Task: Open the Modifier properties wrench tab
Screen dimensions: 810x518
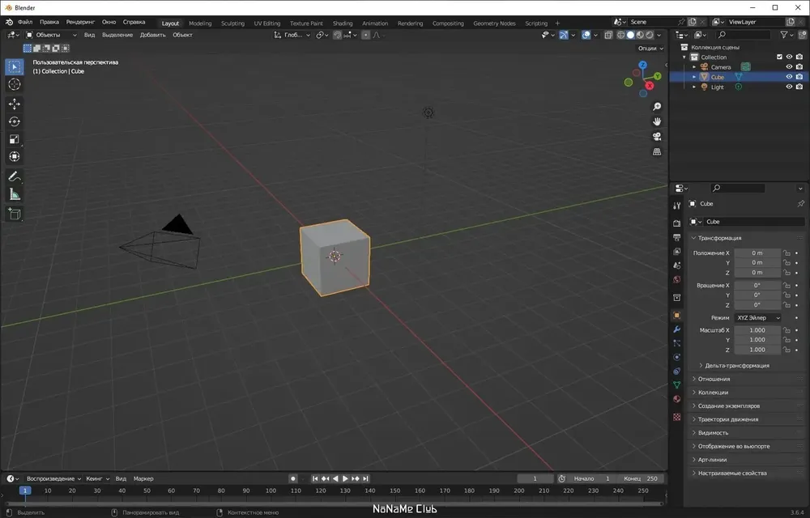Action: click(x=676, y=329)
